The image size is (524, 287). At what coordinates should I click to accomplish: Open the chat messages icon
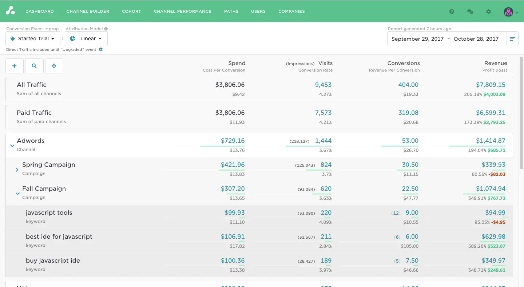(470, 11)
